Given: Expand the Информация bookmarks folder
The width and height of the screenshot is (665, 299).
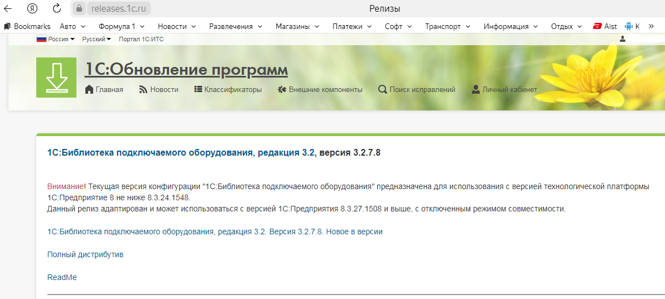Looking at the screenshot, I should click(510, 26).
